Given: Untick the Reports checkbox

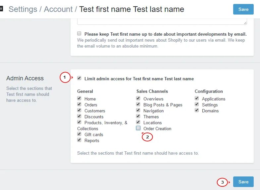Looking at the screenshot, I should 79,140.
